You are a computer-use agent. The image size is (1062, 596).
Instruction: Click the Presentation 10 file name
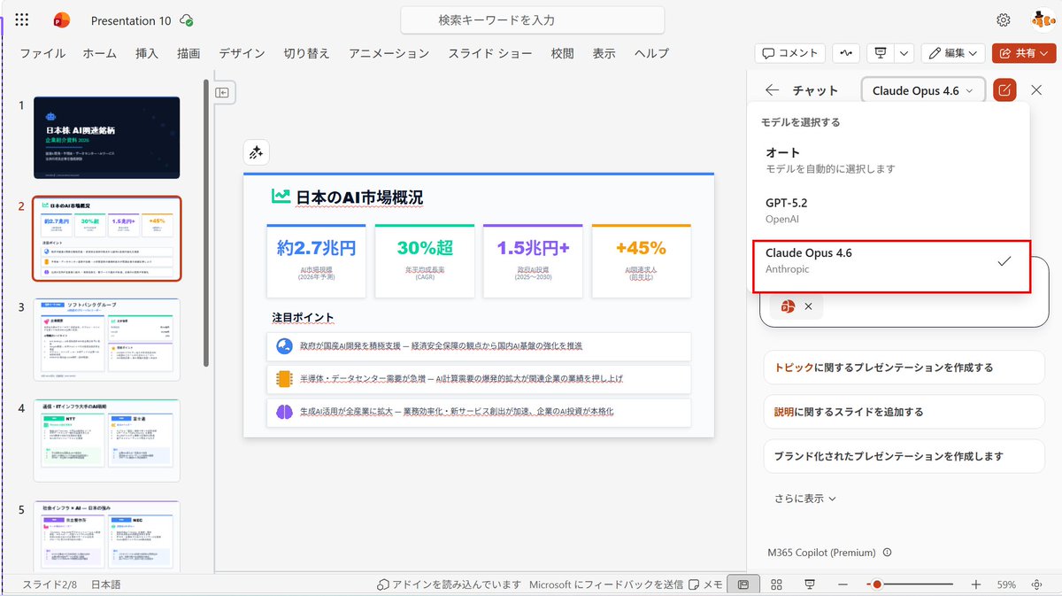pos(131,19)
